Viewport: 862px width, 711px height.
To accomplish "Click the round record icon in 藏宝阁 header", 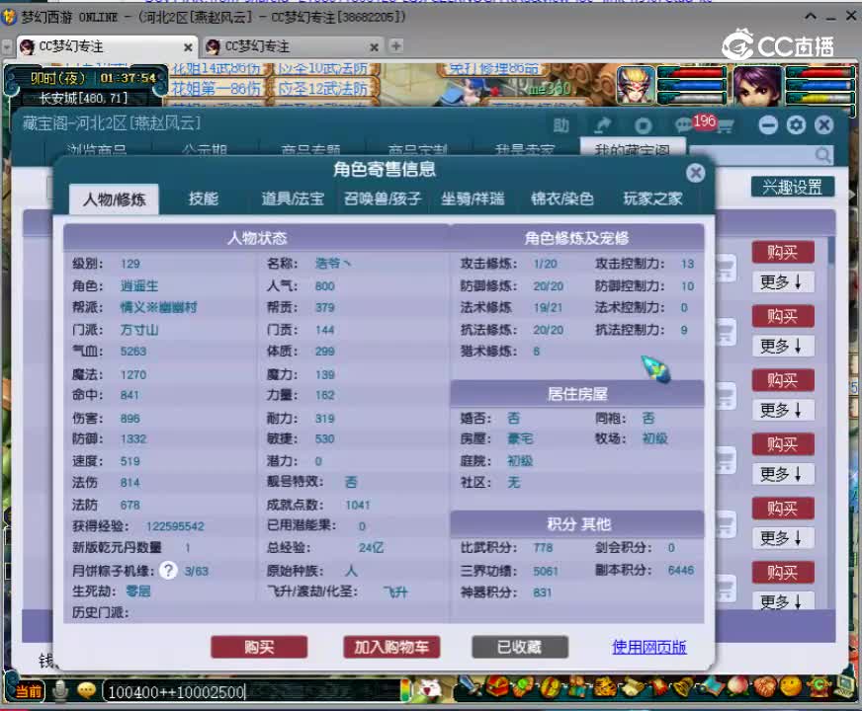I will (x=644, y=125).
